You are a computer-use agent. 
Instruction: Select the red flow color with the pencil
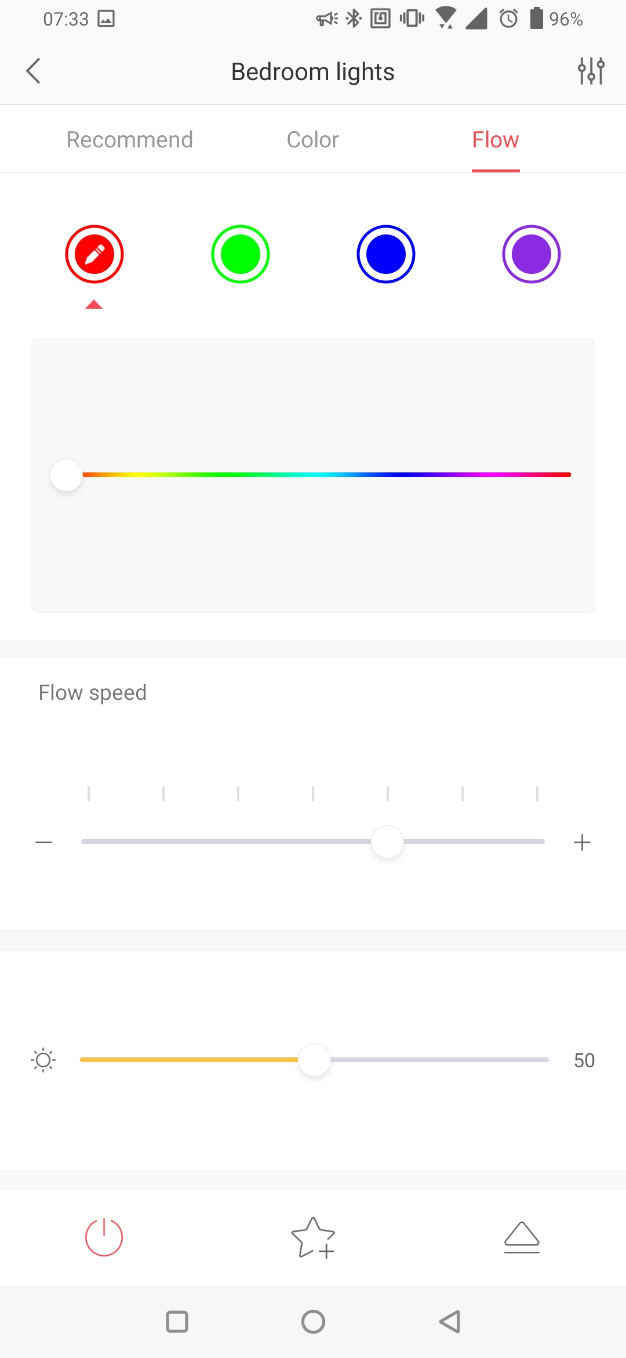(x=94, y=254)
